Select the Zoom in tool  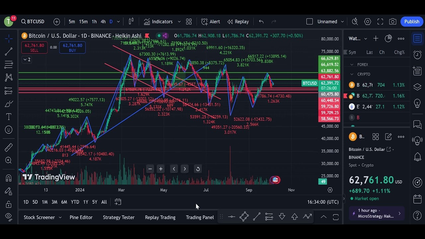coord(9,160)
